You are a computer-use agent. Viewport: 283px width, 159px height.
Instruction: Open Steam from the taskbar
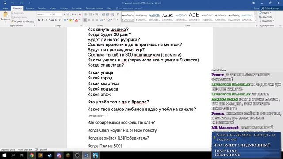coord(50,155)
